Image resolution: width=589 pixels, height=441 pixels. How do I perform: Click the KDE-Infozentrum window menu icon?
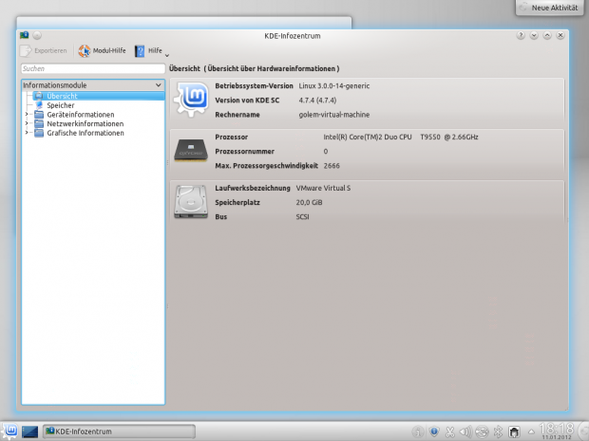tap(25, 35)
